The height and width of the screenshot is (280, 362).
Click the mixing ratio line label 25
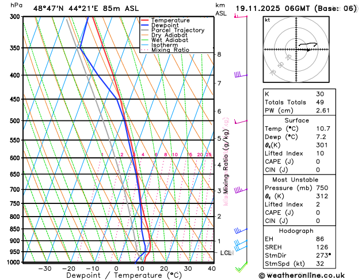(209, 154)
